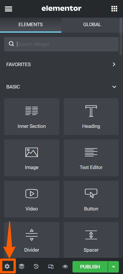Toggle preview changes eye icon
This screenshot has width=123, height=274.
(x=65, y=266)
